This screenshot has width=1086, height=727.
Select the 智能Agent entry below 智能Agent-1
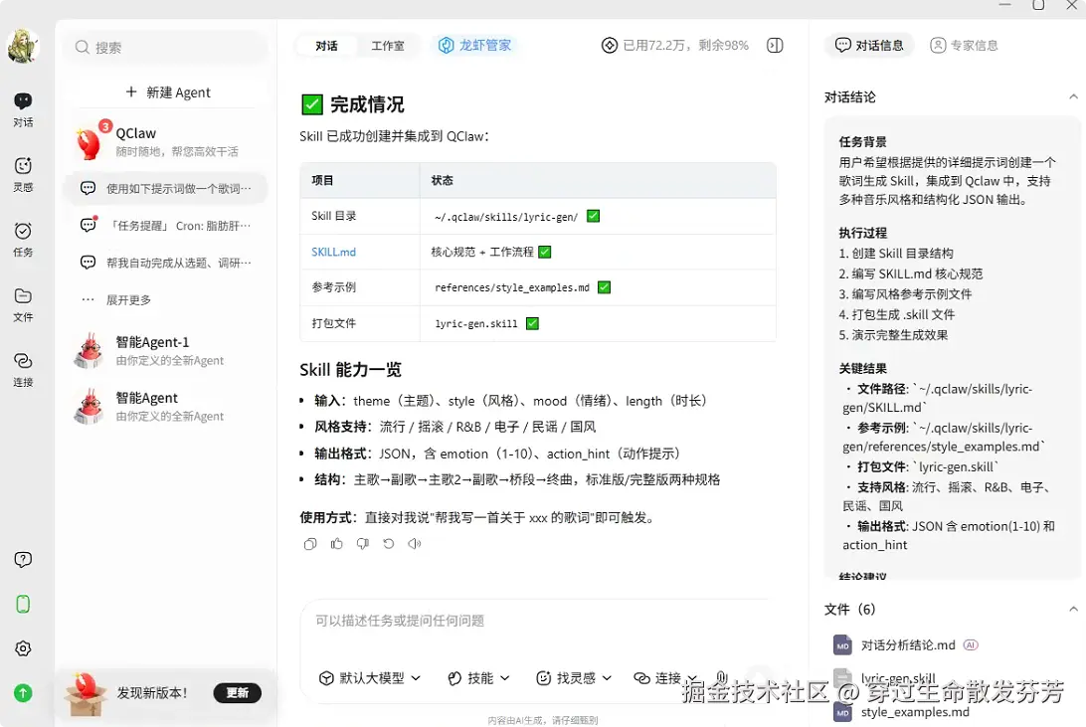pos(167,406)
